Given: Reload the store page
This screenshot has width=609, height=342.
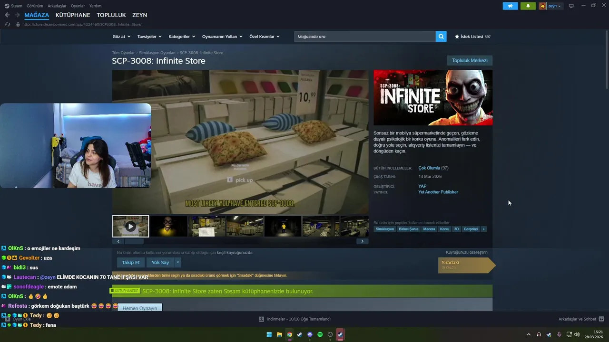Looking at the screenshot, I should (x=7, y=24).
